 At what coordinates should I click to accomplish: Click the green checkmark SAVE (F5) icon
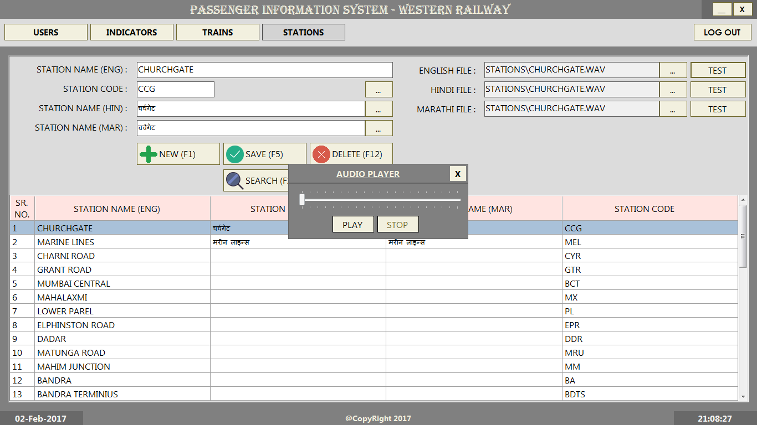tap(235, 154)
